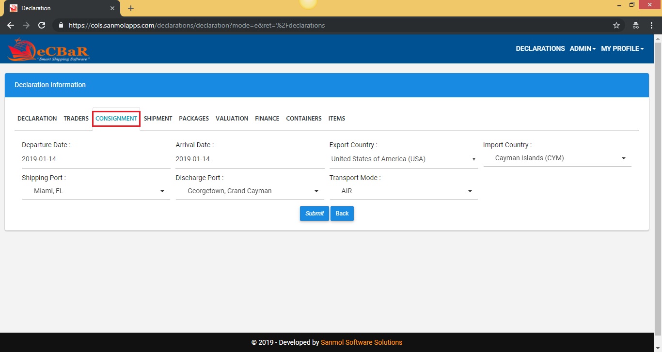This screenshot has height=352, width=662.
Task: Open the Transport Mode dropdown
Action: (404, 191)
